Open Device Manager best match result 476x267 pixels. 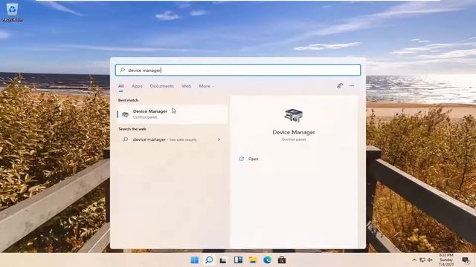[x=172, y=114]
